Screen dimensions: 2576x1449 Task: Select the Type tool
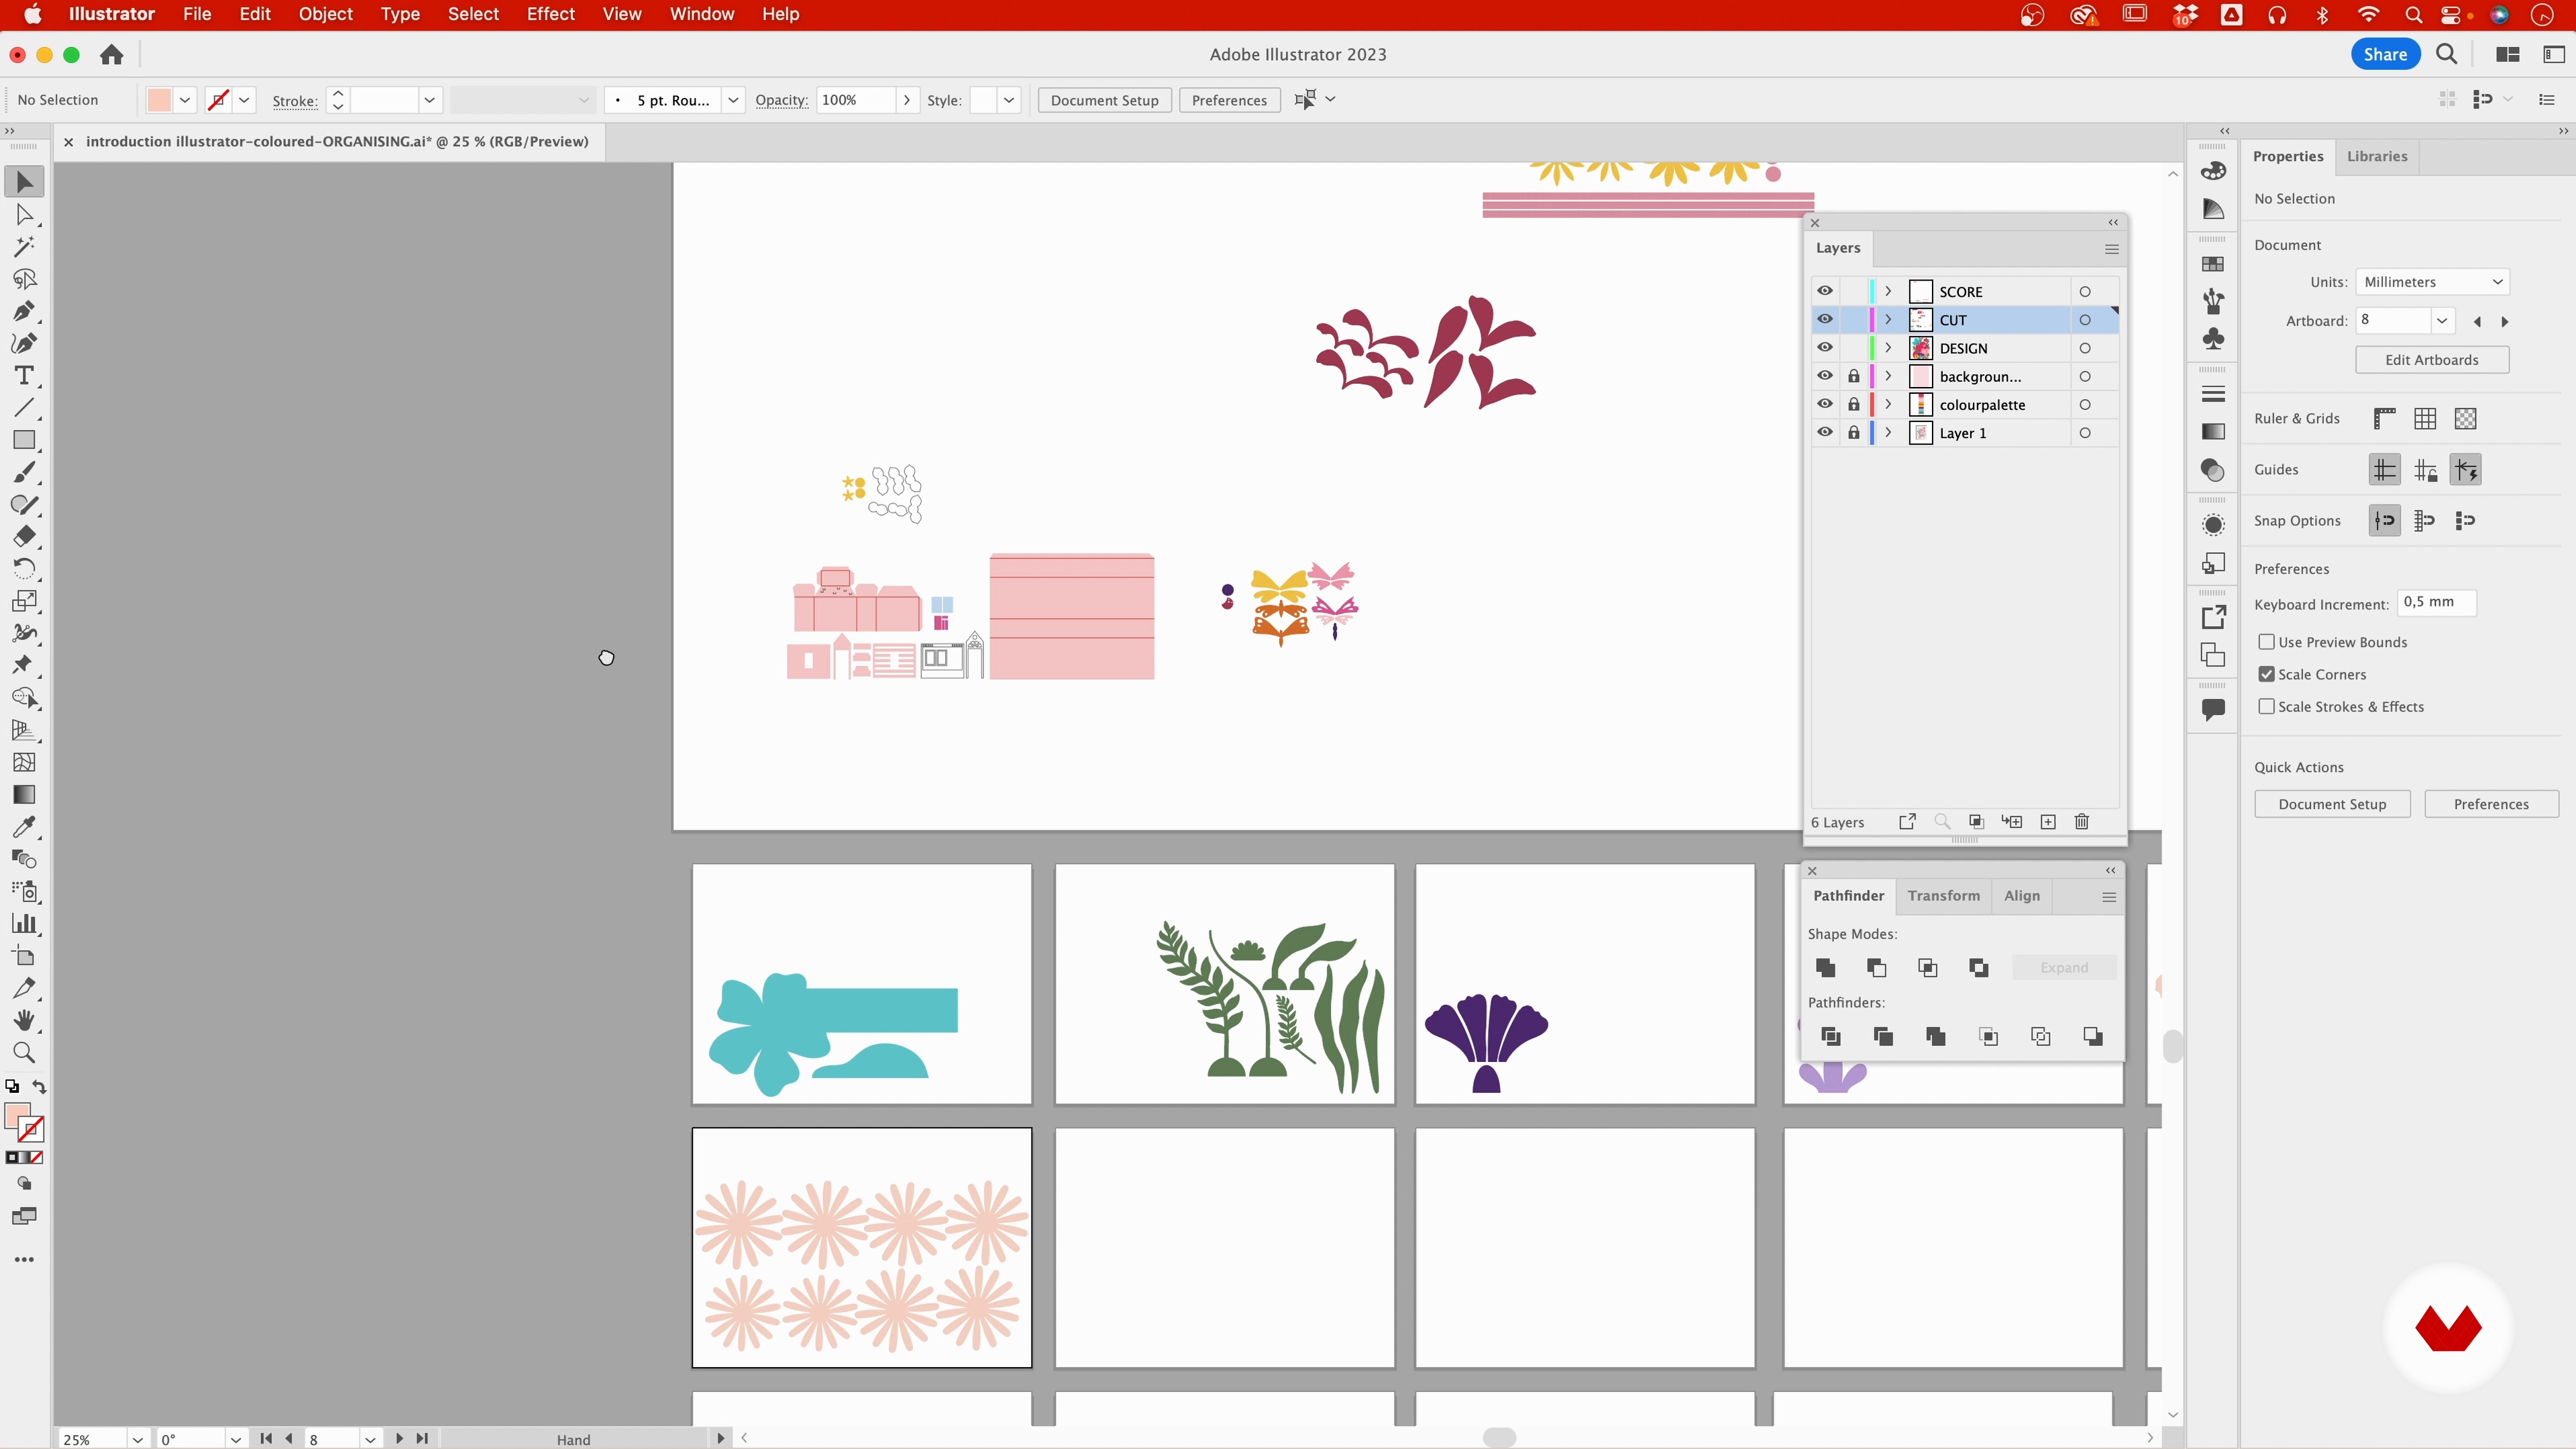point(24,375)
